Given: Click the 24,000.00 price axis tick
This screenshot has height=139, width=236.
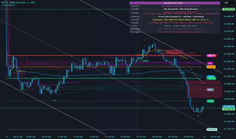Looking at the screenshot, I should pyautogui.click(x=229, y=39).
